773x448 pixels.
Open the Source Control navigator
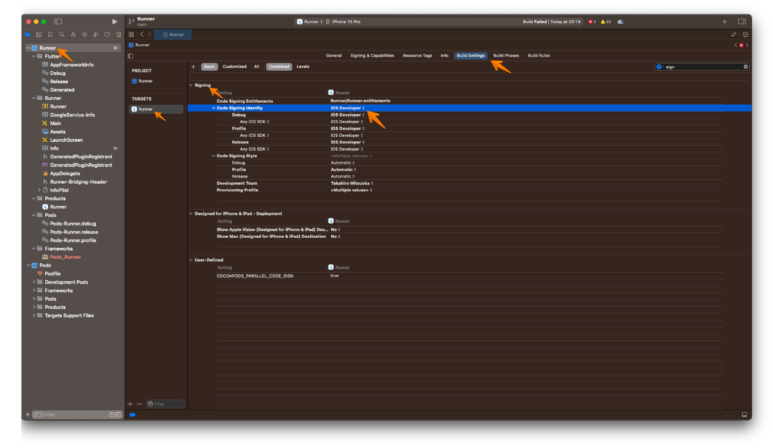(39, 34)
